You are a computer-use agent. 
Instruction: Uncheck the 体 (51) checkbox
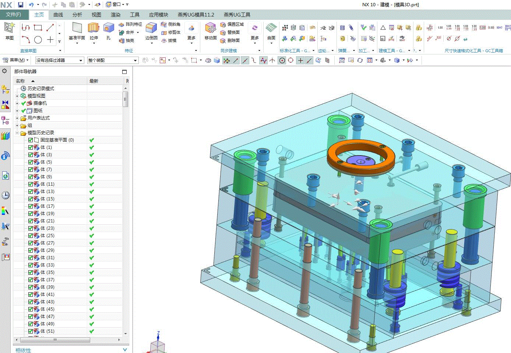31,331
